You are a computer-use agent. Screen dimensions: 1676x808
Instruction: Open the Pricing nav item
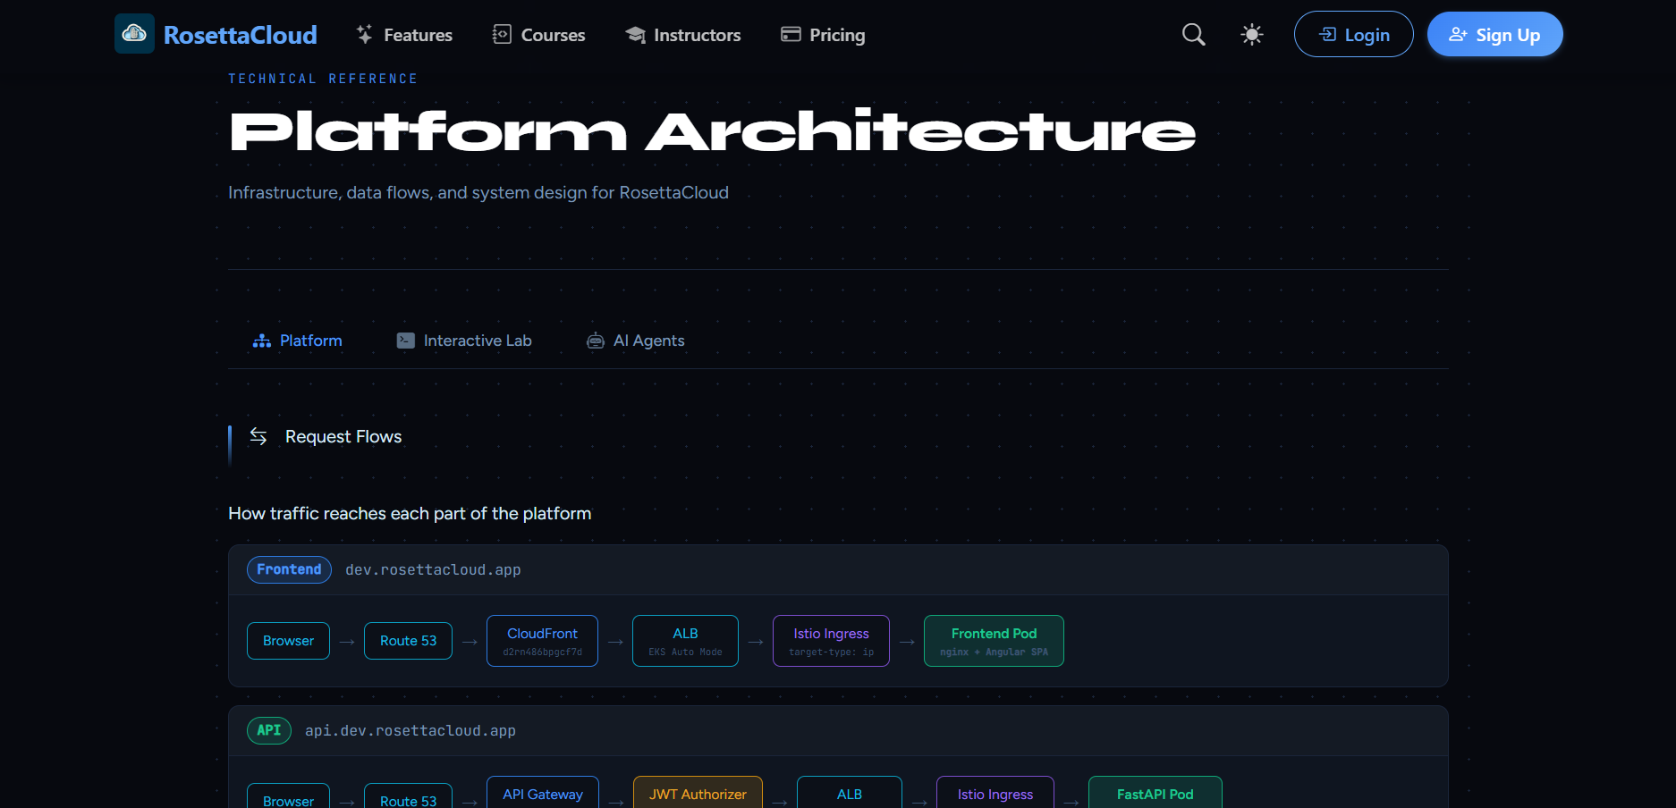[823, 35]
